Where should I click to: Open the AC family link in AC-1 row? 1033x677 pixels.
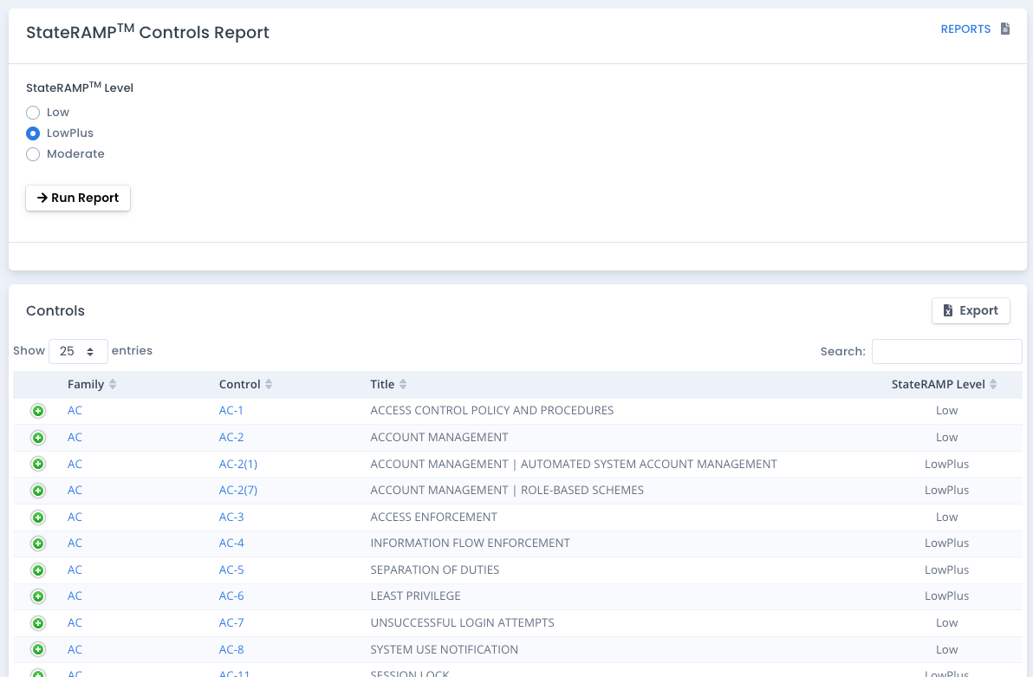tap(75, 410)
